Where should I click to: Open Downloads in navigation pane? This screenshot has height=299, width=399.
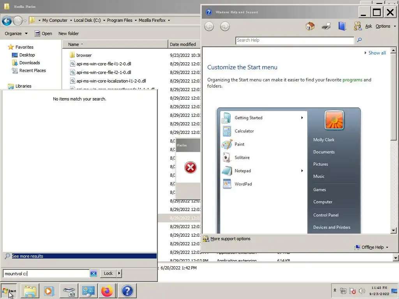tap(30, 63)
